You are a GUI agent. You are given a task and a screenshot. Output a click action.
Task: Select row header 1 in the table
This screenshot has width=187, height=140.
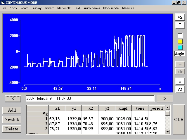pyautogui.click(x=38, y=119)
